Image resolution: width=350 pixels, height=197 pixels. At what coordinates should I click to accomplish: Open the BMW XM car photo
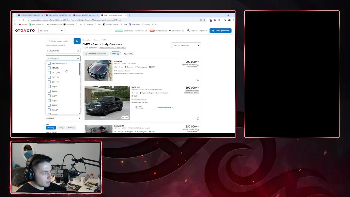click(107, 103)
